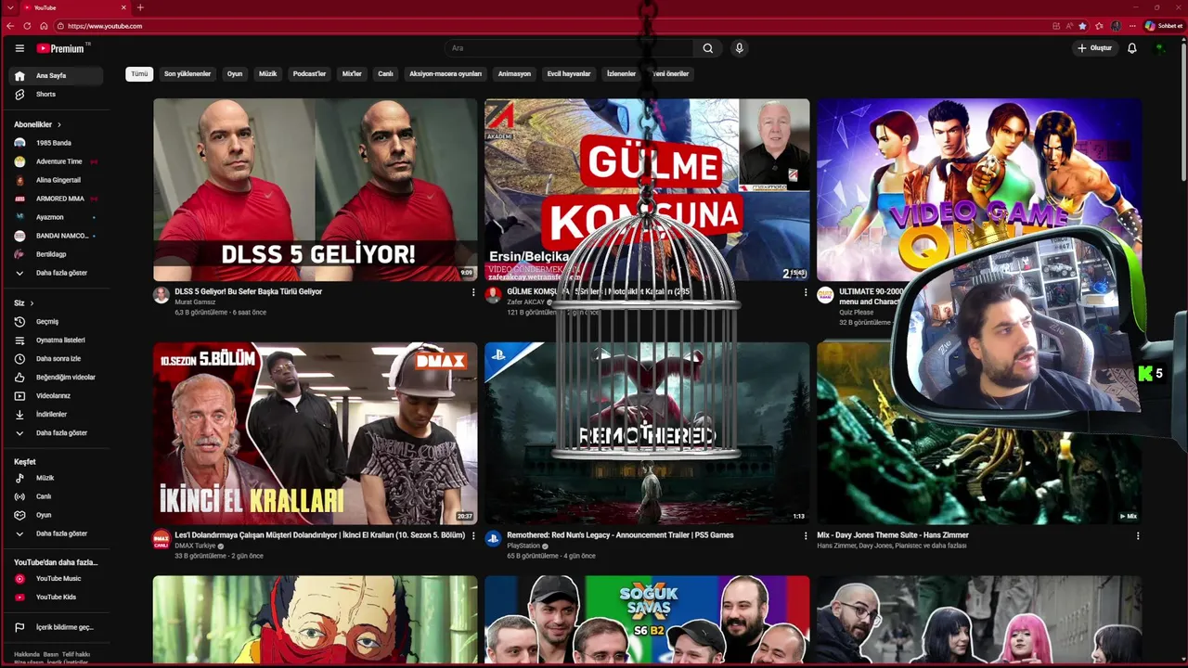Open the account avatar menu

(1160, 48)
